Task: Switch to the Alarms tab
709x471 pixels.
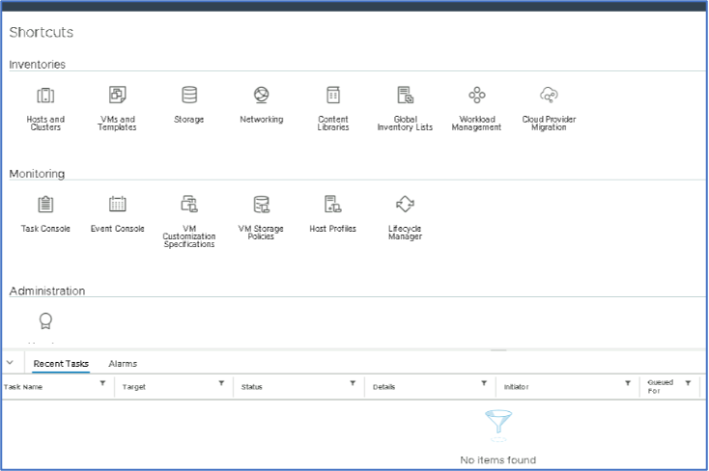Action: point(123,364)
